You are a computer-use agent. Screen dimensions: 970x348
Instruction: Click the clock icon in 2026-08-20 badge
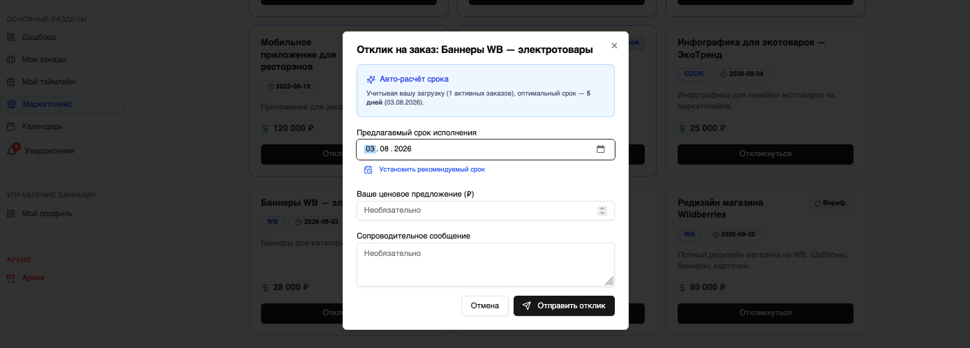tap(715, 234)
